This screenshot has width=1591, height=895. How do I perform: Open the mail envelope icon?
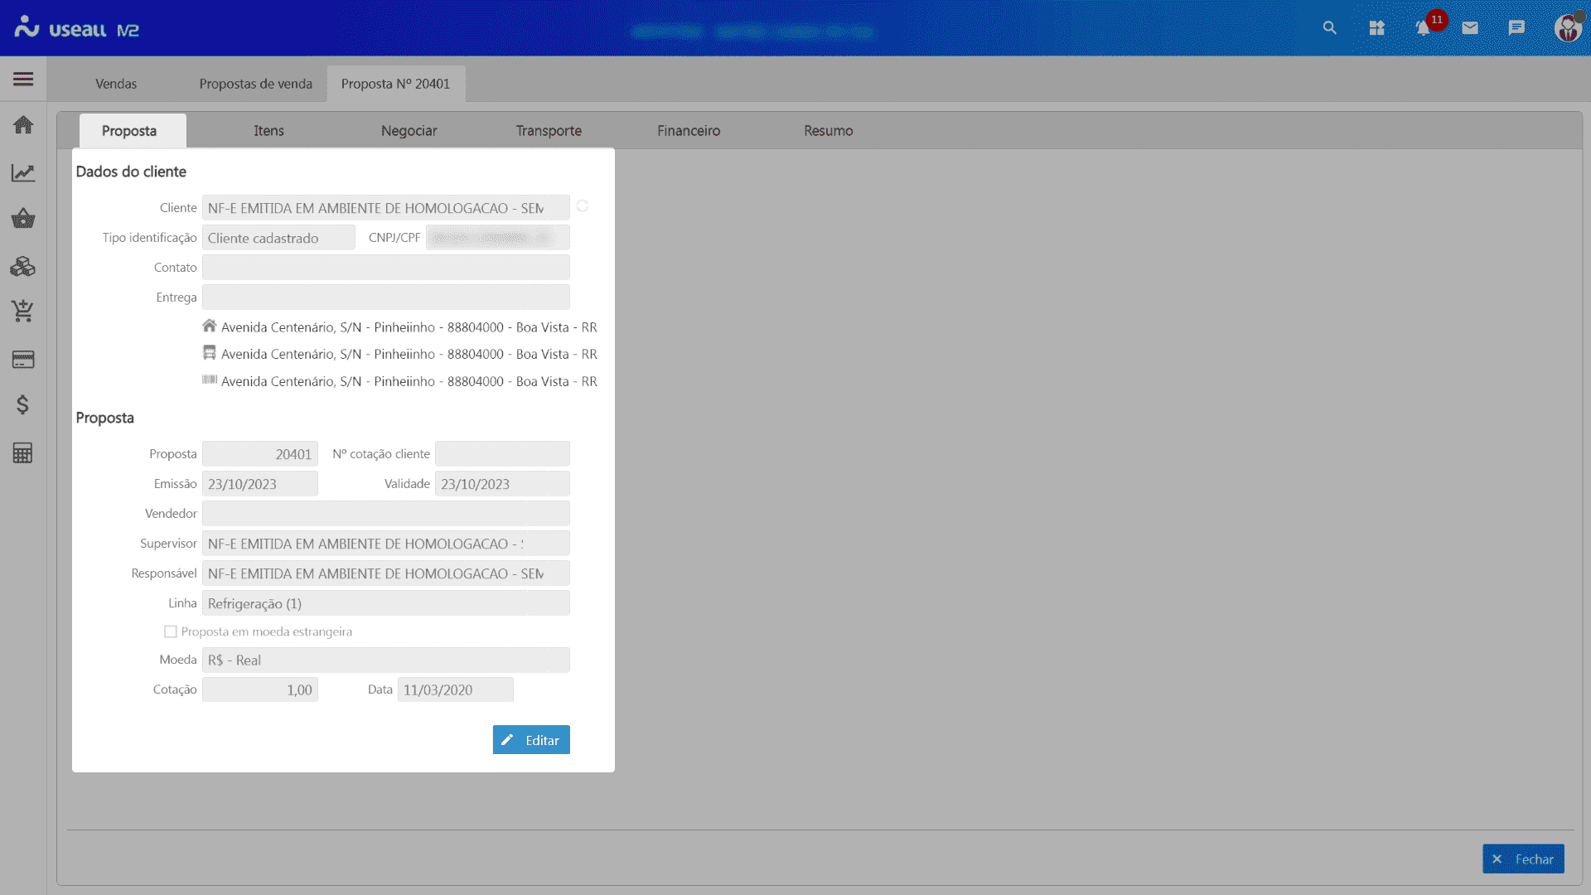(x=1470, y=28)
